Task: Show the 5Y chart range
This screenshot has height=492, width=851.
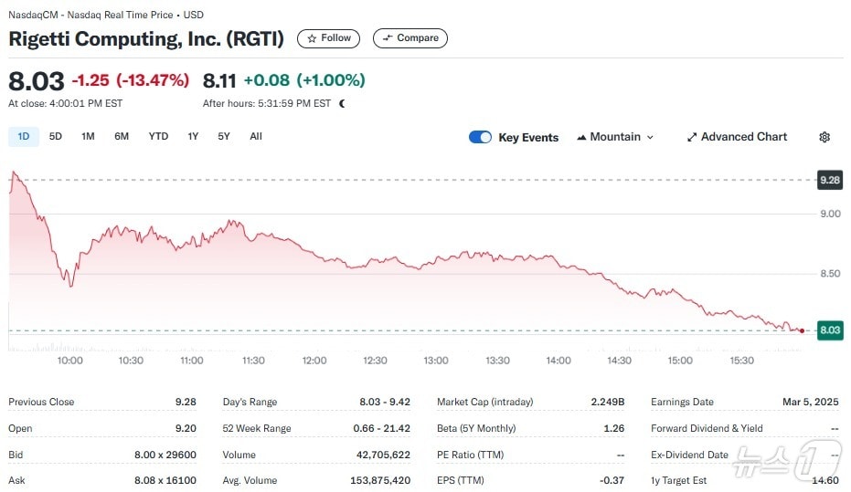Action: (224, 137)
